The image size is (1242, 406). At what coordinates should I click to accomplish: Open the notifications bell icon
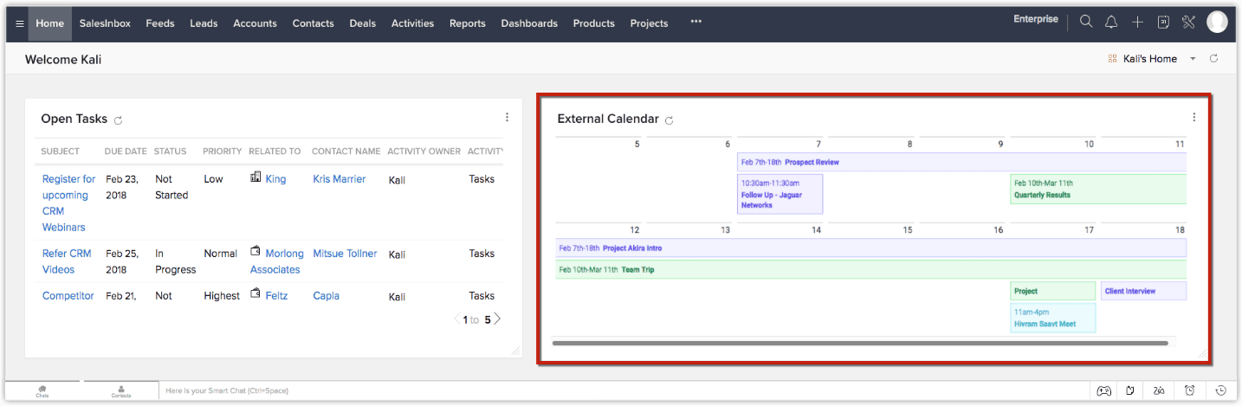1111,23
